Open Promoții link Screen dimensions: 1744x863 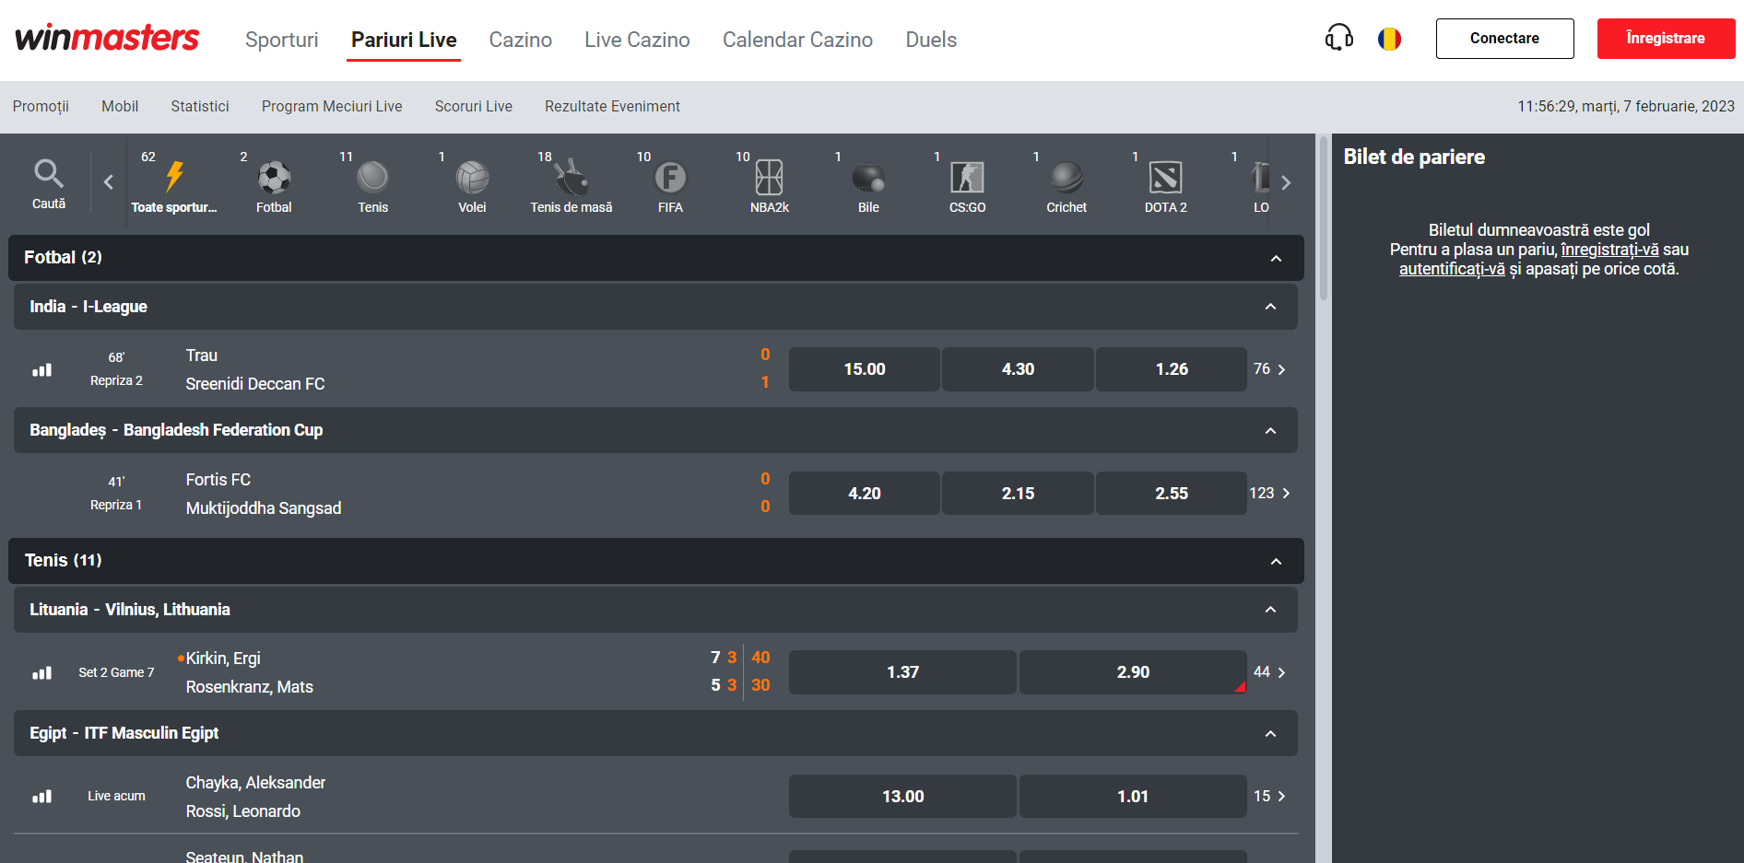pos(41,107)
